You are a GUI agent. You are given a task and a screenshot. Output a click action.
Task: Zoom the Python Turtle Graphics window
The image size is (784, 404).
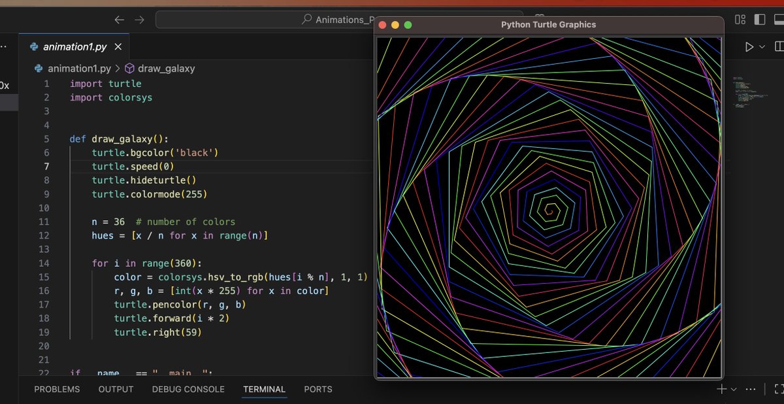point(408,25)
